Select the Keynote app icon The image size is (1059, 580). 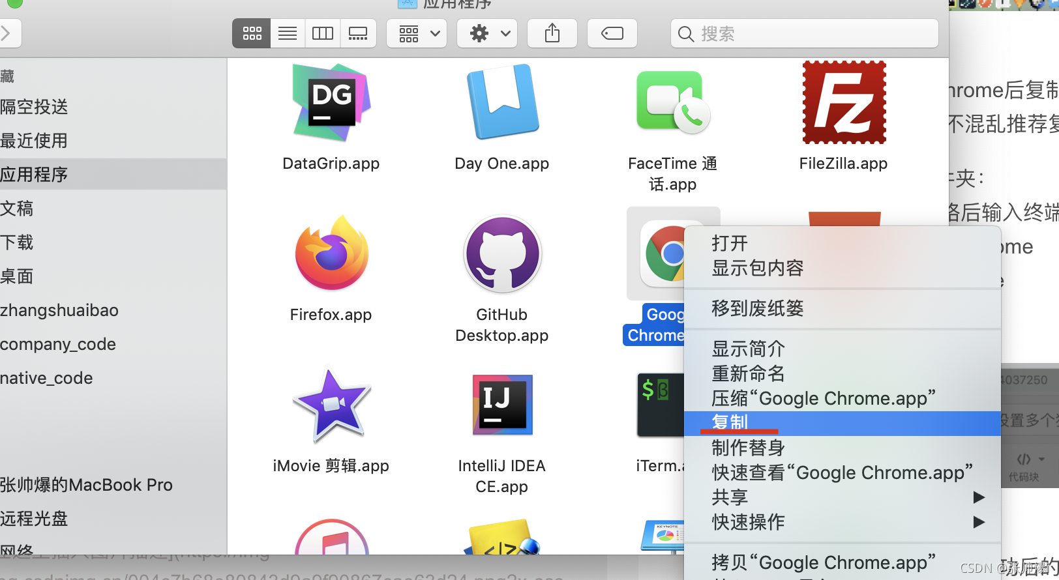pyautogui.click(x=662, y=537)
